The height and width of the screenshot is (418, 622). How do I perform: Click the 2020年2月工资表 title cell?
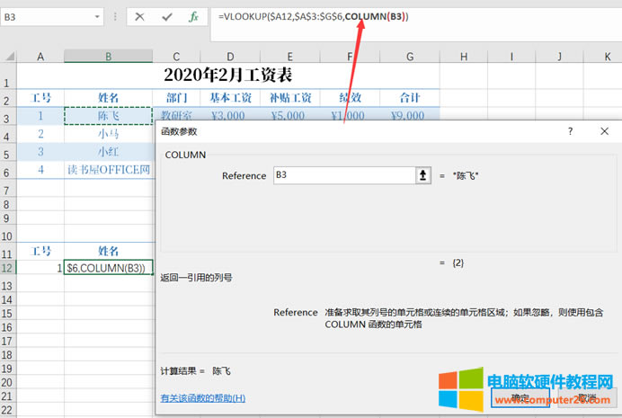click(x=228, y=75)
